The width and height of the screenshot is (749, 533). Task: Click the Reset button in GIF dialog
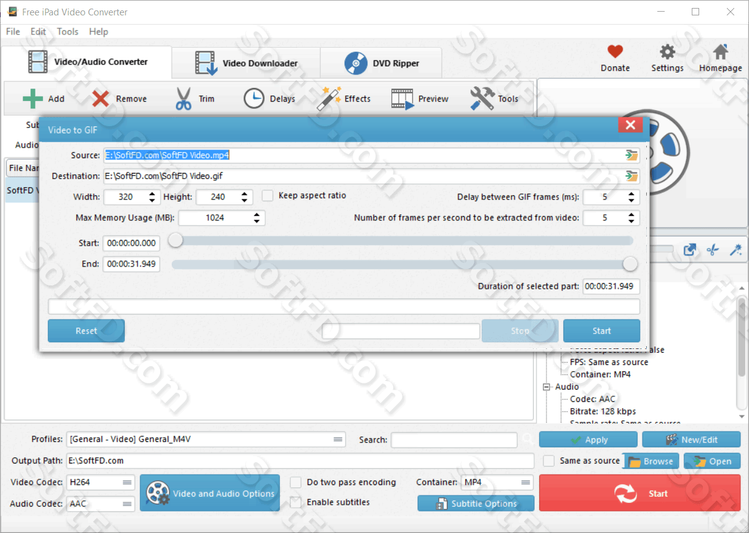click(x=86, y=331)
